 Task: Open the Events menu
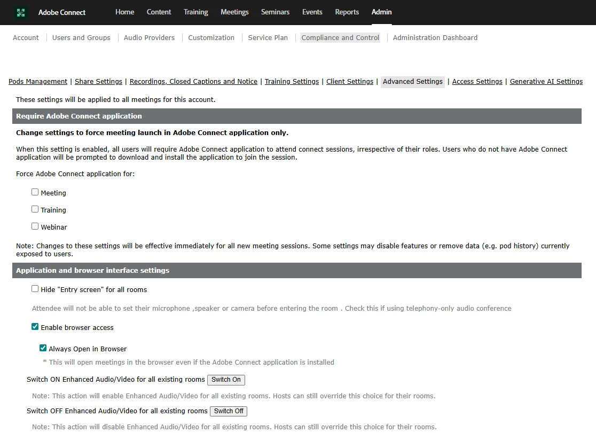[312, 12]
